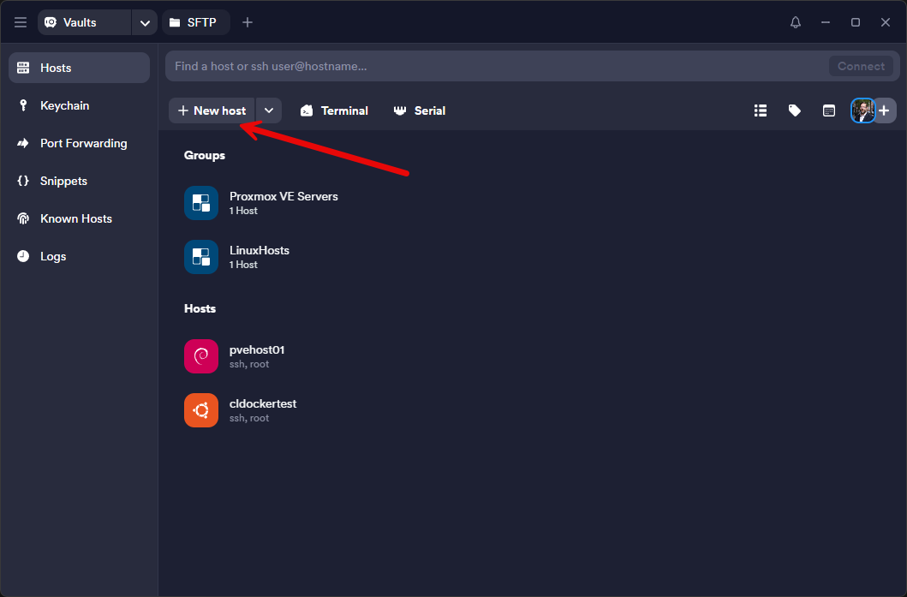Open Snippets section
The width and height of the screenshot is (907, 597).
[x=80, y=181]
